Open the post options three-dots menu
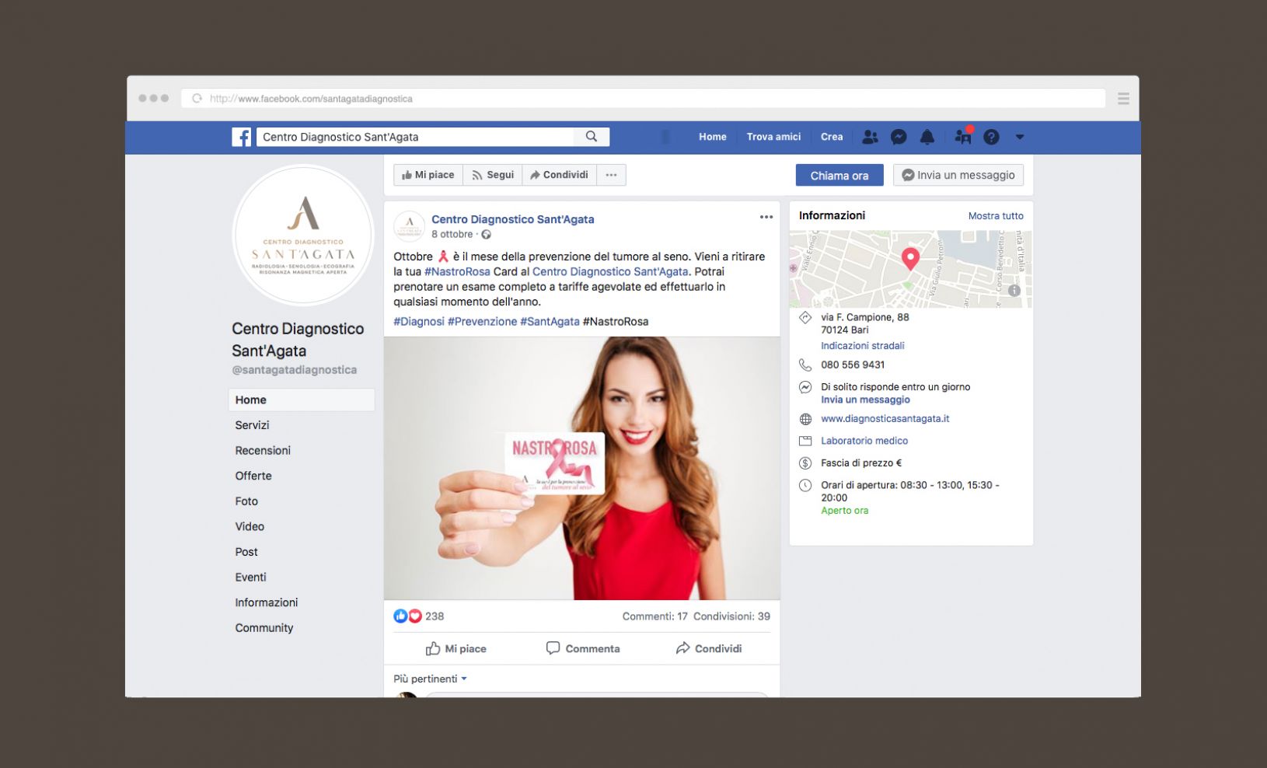The height and width of the screenshot is (768, 1267). [766, 218]
